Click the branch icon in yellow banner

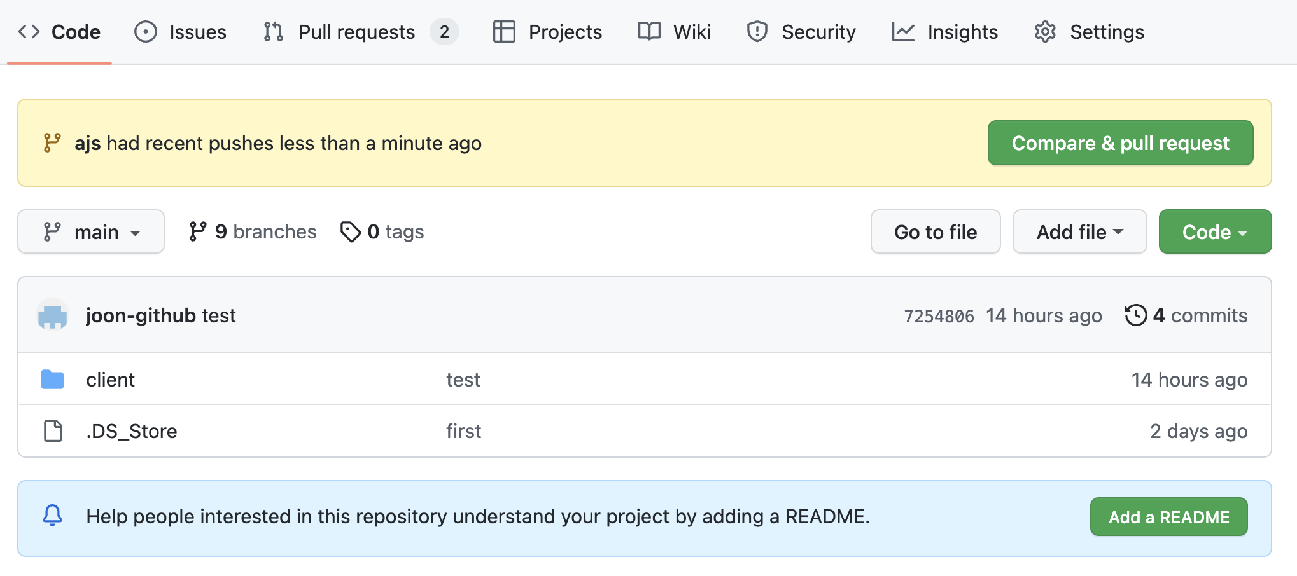[x=52, y=143]
